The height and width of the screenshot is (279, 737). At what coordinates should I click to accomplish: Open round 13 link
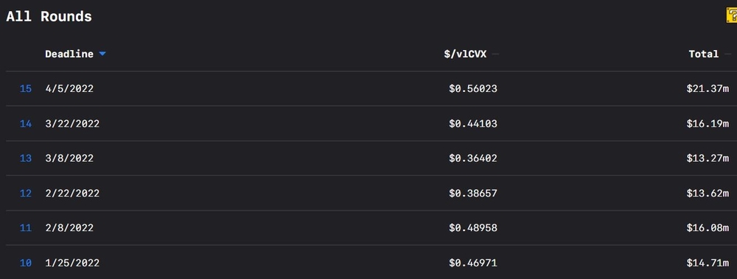[x=25, y=158]
